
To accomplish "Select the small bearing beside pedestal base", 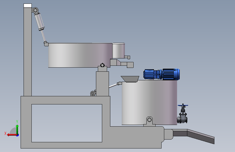I will [x=93, y=93].
